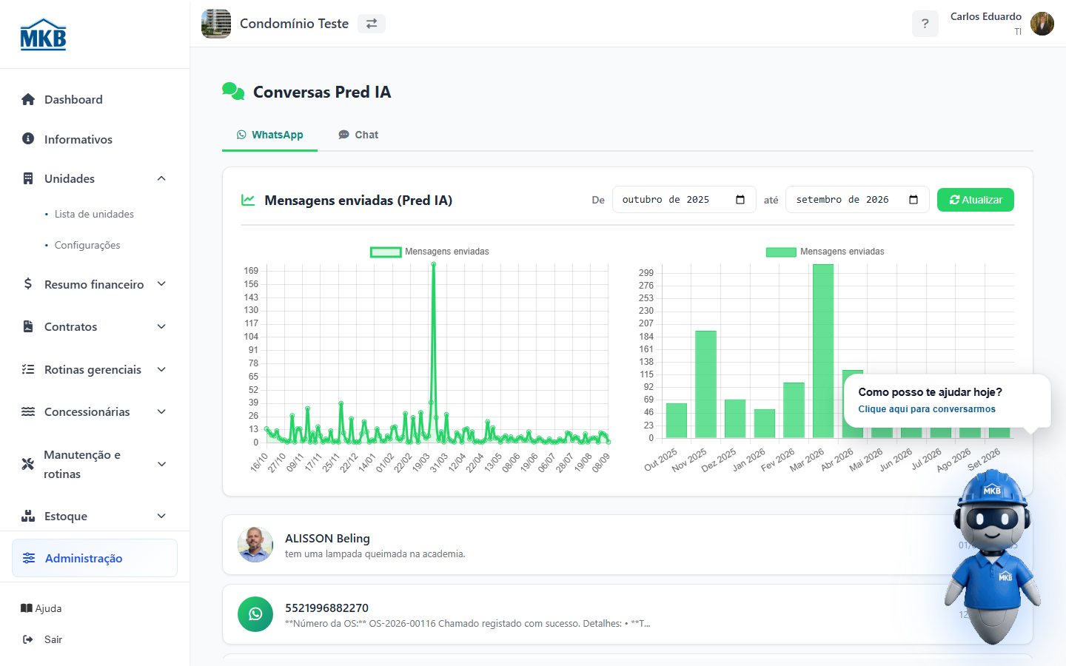Expand the Concessionárias chevron
The image size is (1066, 666).
pyautogui.click(x=161, y=411)
